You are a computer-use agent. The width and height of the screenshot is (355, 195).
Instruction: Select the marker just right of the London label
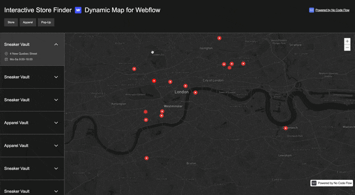195,93
